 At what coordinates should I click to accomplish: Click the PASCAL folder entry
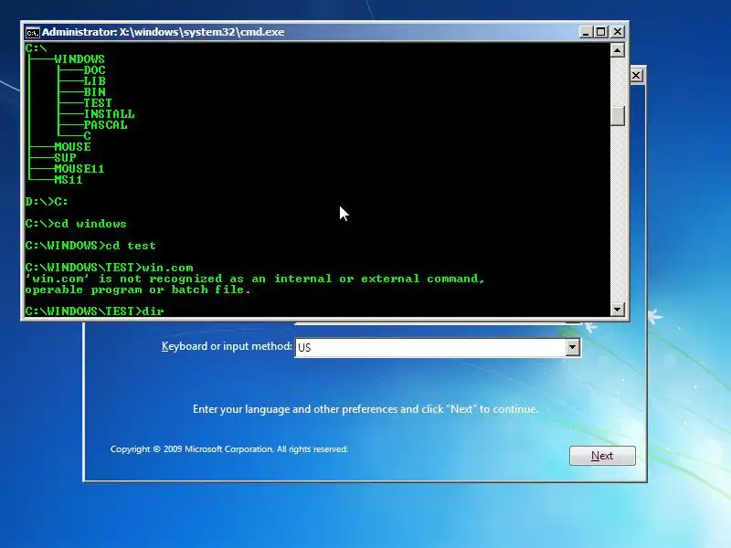tap(105, 125)
